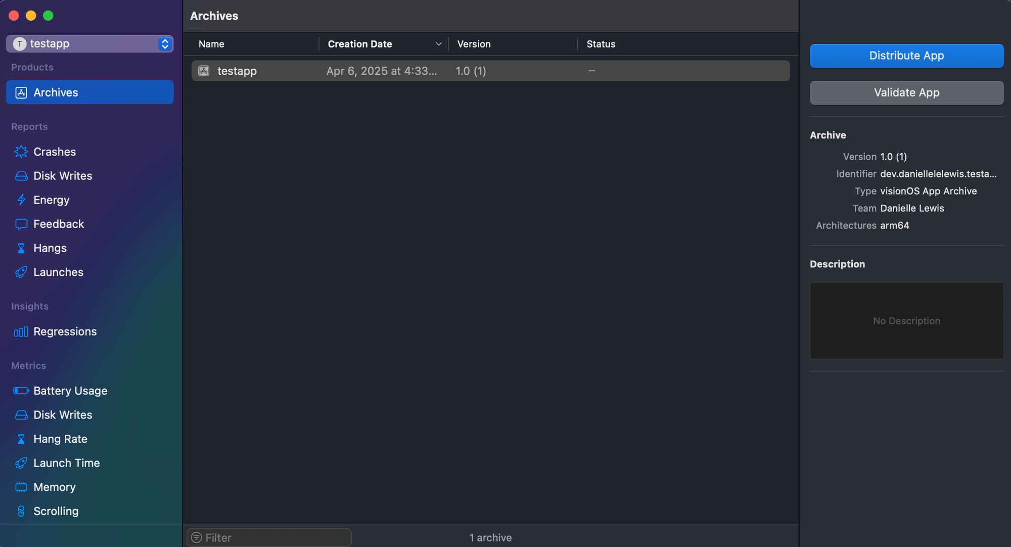Sort archives by Name column header

[211, 44]
